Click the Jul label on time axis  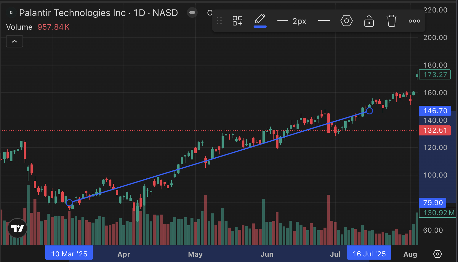(x=335, y=254)
